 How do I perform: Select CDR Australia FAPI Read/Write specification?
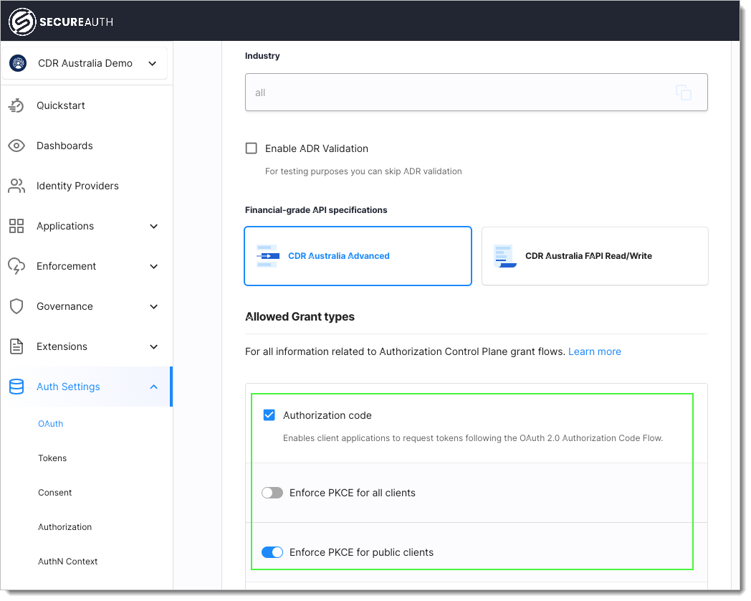pyautogui.click(x=595, y=256)
